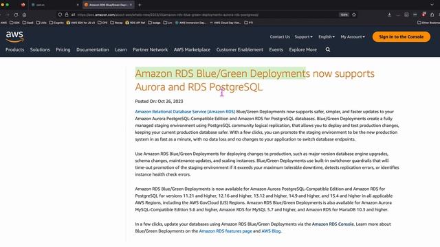Open the Documentation menu
The image size is (440, 247).
[93, 49]
